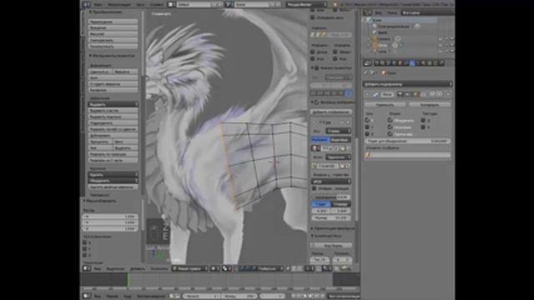
Task: Open the 3D viewport editor type selector
Action: pos(87,268)
